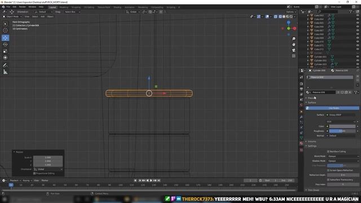Select the Measure ruler tool
The width and height of the screenshot is (361, 203).
click(x=5, y=72)
